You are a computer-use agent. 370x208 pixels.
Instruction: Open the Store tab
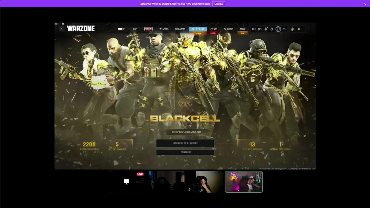point(243,29)
